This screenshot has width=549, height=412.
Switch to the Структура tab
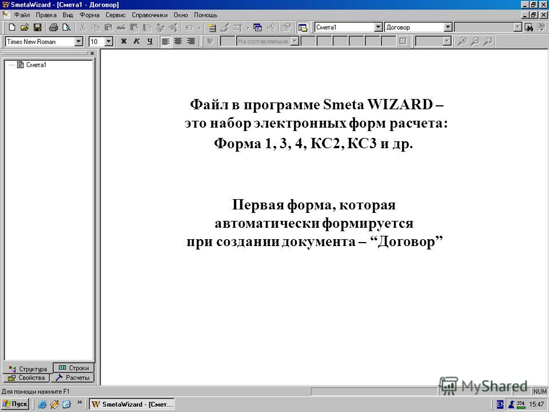(28, 369)
